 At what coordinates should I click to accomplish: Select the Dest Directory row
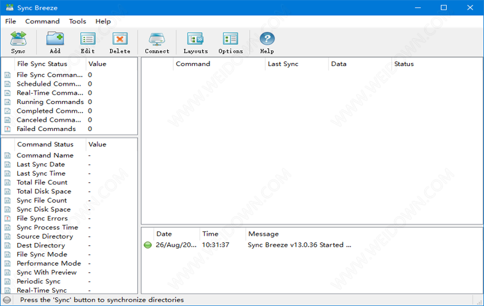click(x=70, y=245)
